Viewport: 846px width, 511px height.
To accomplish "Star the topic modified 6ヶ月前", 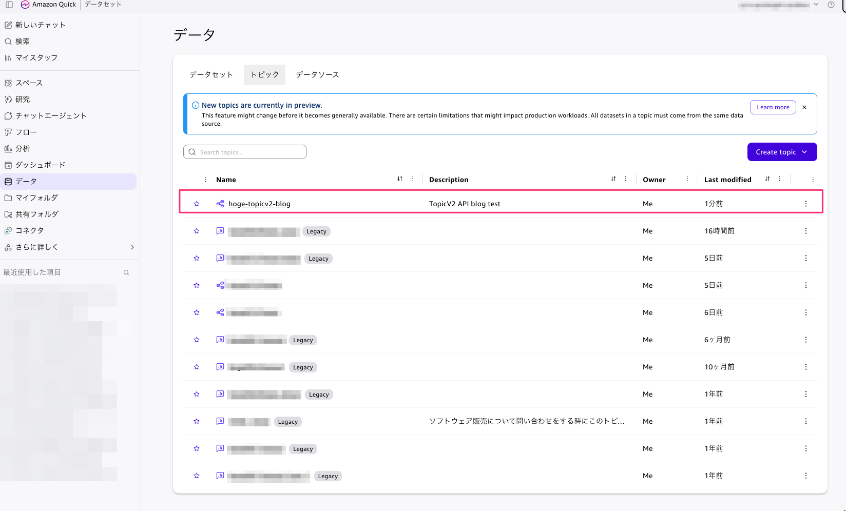I will tap(197, 340).
